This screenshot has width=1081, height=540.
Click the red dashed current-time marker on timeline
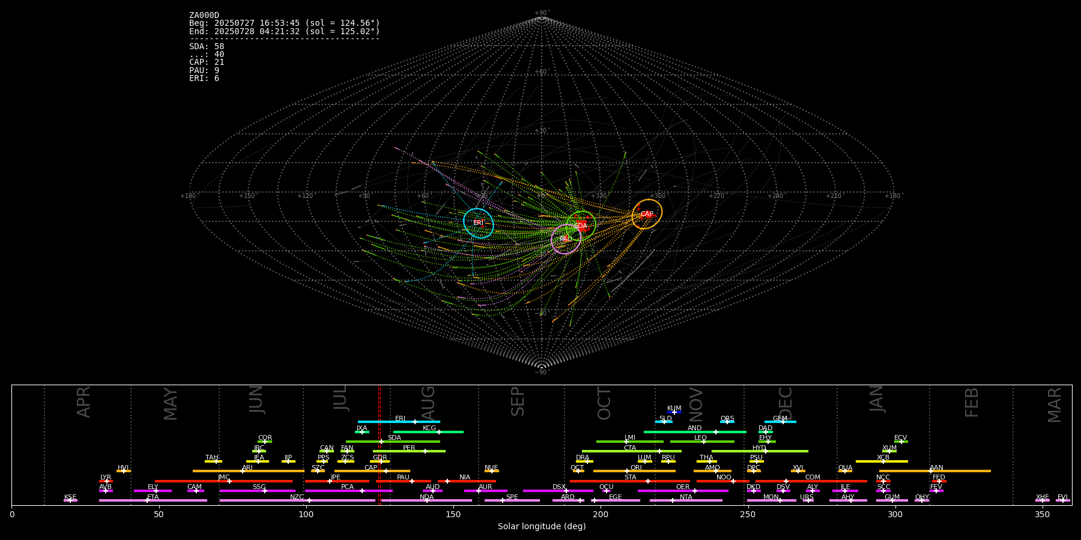pos(379,445)
